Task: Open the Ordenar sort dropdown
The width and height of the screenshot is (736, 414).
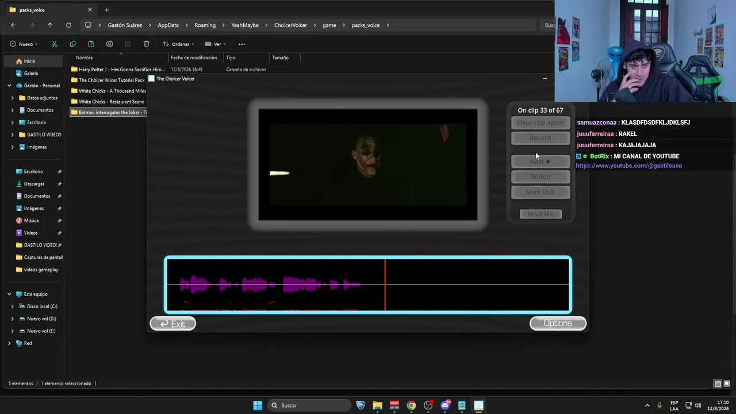Action: (x=178, y=44)
